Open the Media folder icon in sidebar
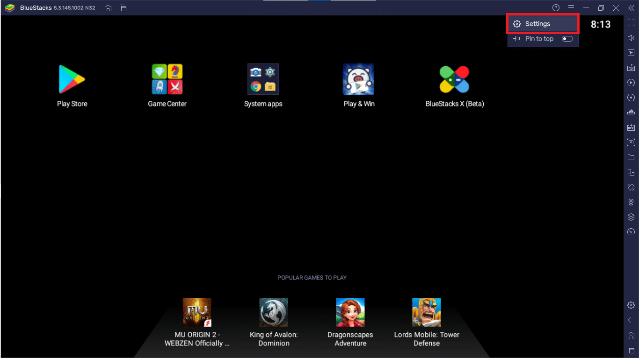Image resolution: width=639 pixels, height=358 pixels. [631, 157]
